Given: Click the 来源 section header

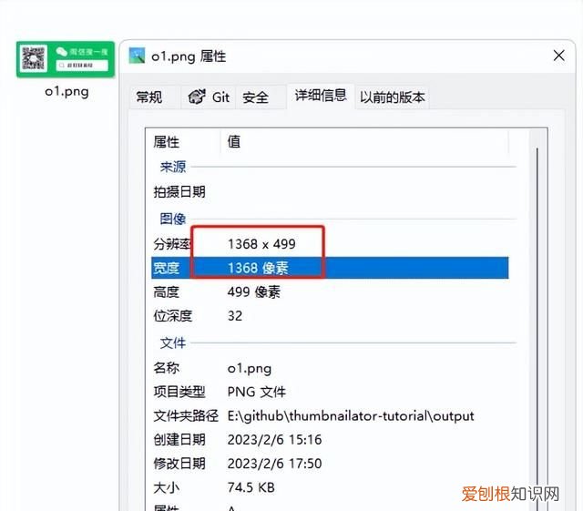Looking at the screenshot, I should coord(173,167).
